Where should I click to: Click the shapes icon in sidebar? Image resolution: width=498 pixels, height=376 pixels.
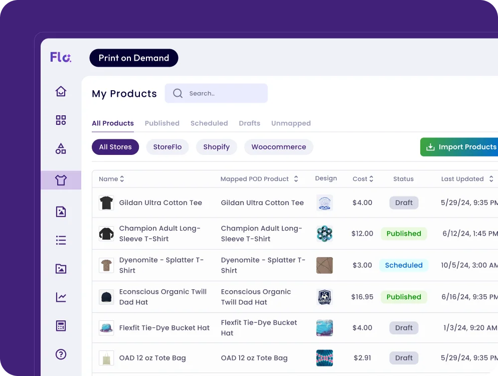(61, 148)
